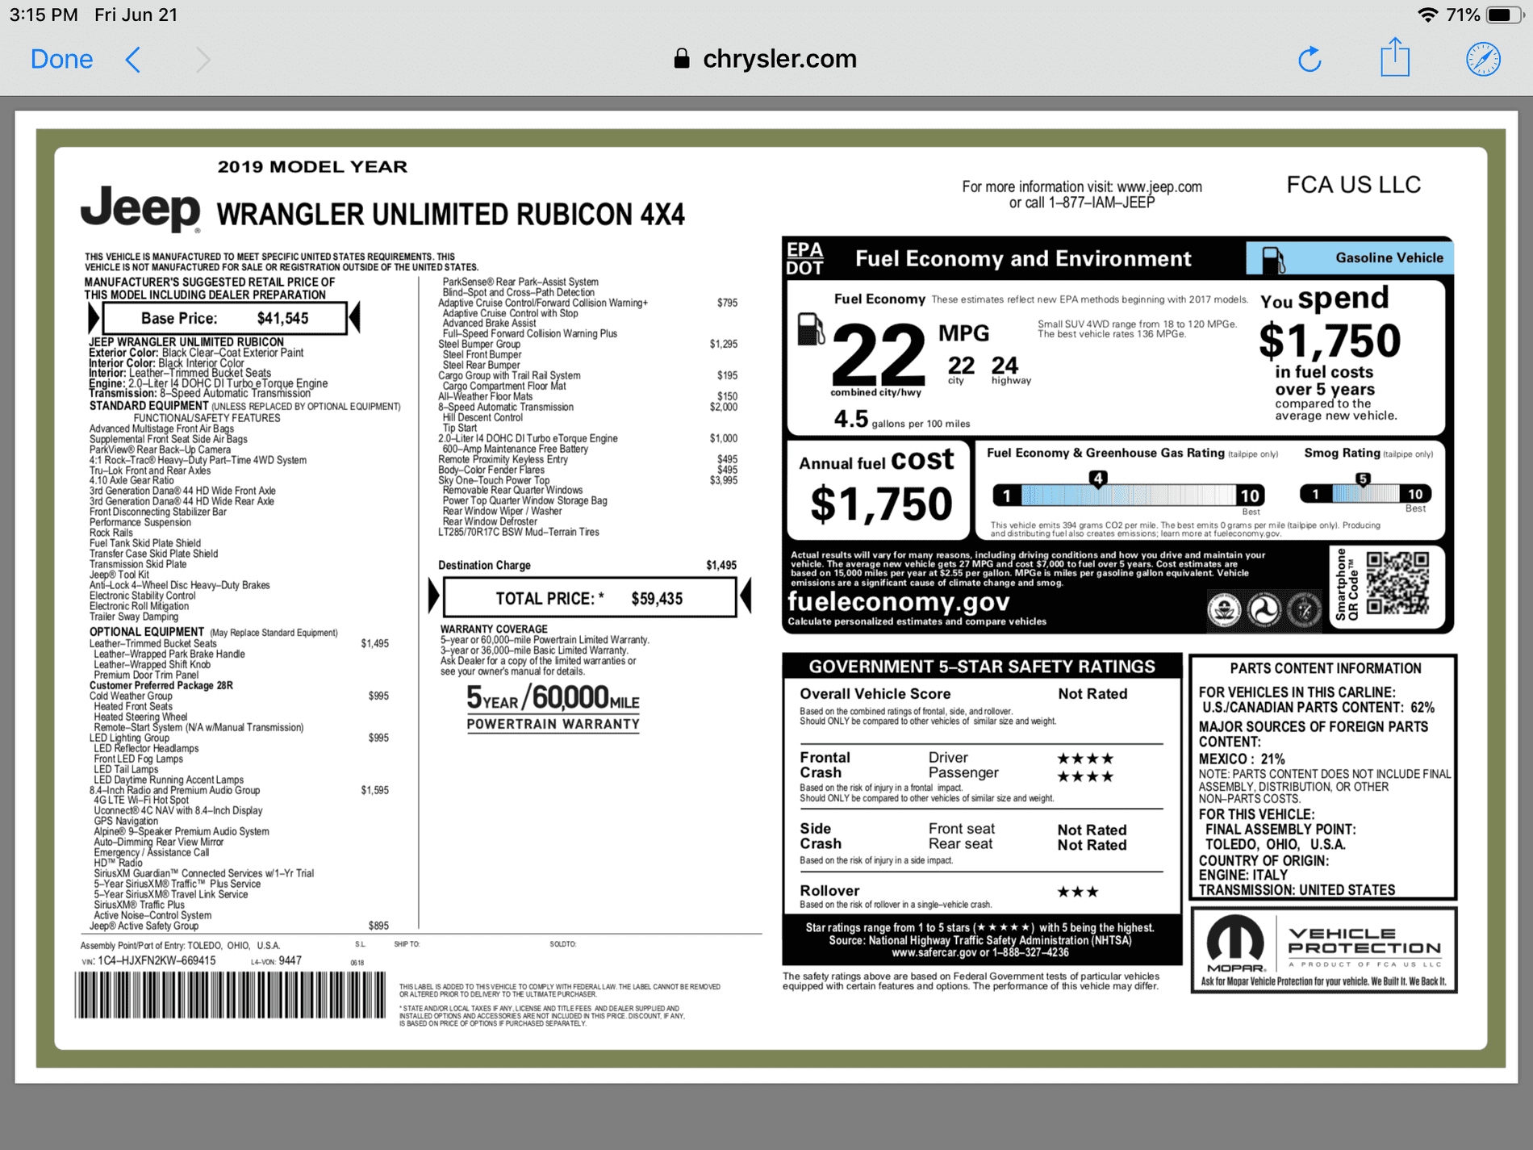Tap the Wi-Fi status icon
This screenshot has width=1533, height=1150.
(x=1427, y=15)
